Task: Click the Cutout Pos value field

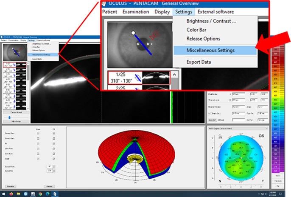Action: (x=50, y=171)
